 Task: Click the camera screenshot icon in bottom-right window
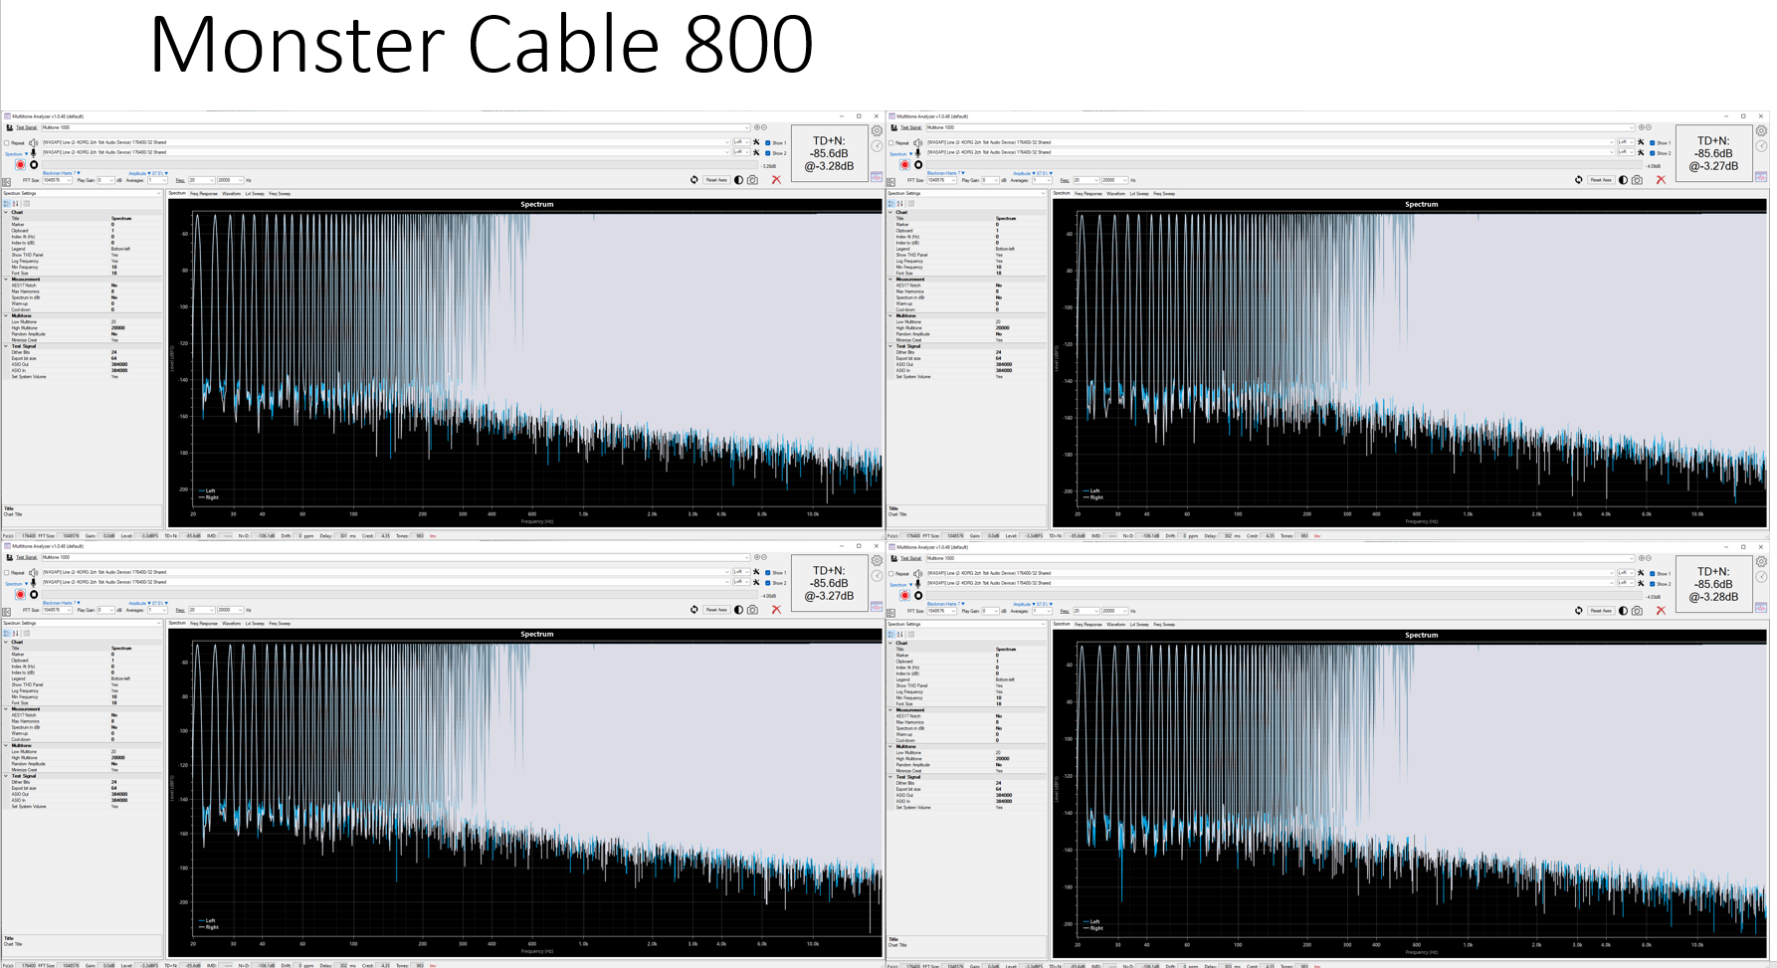[1637, 611]
